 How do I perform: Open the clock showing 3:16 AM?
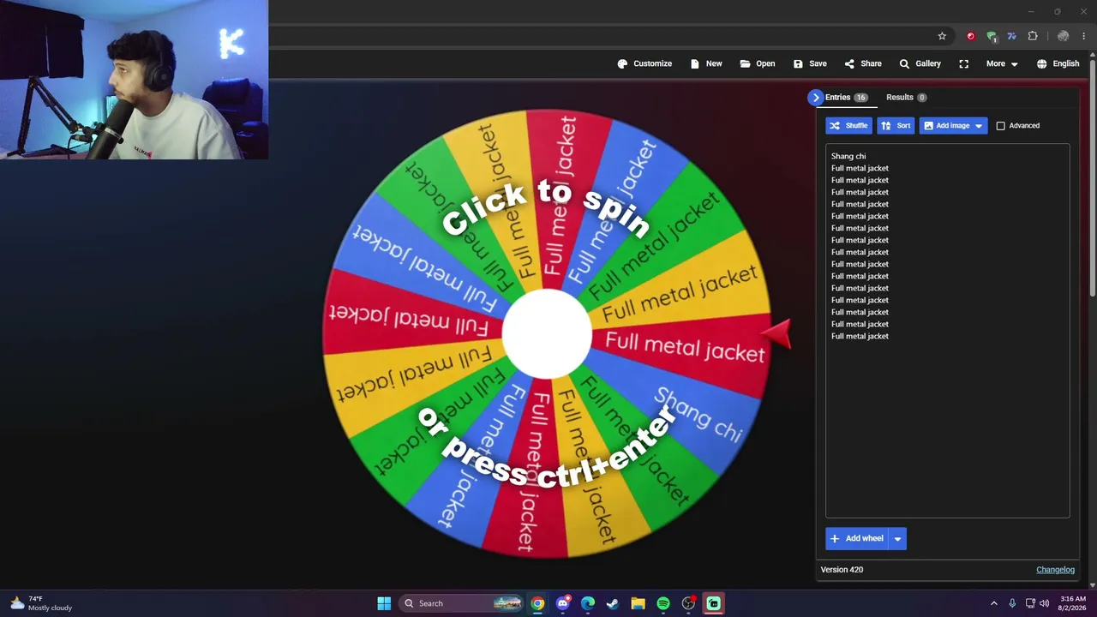coord(1073,603)
